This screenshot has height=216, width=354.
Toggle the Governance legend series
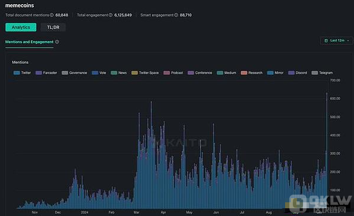[x=74, y=73]
